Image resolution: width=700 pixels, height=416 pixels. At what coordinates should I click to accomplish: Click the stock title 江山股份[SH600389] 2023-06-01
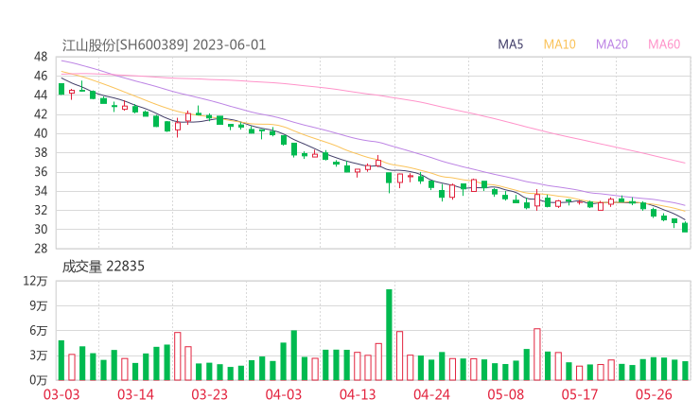[164, 45]
